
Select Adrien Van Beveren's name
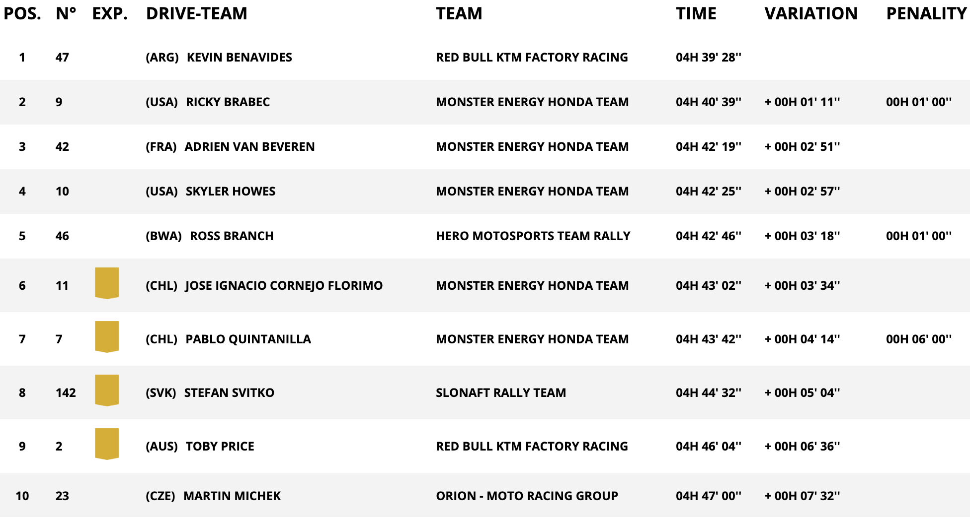tap(249, 147)
